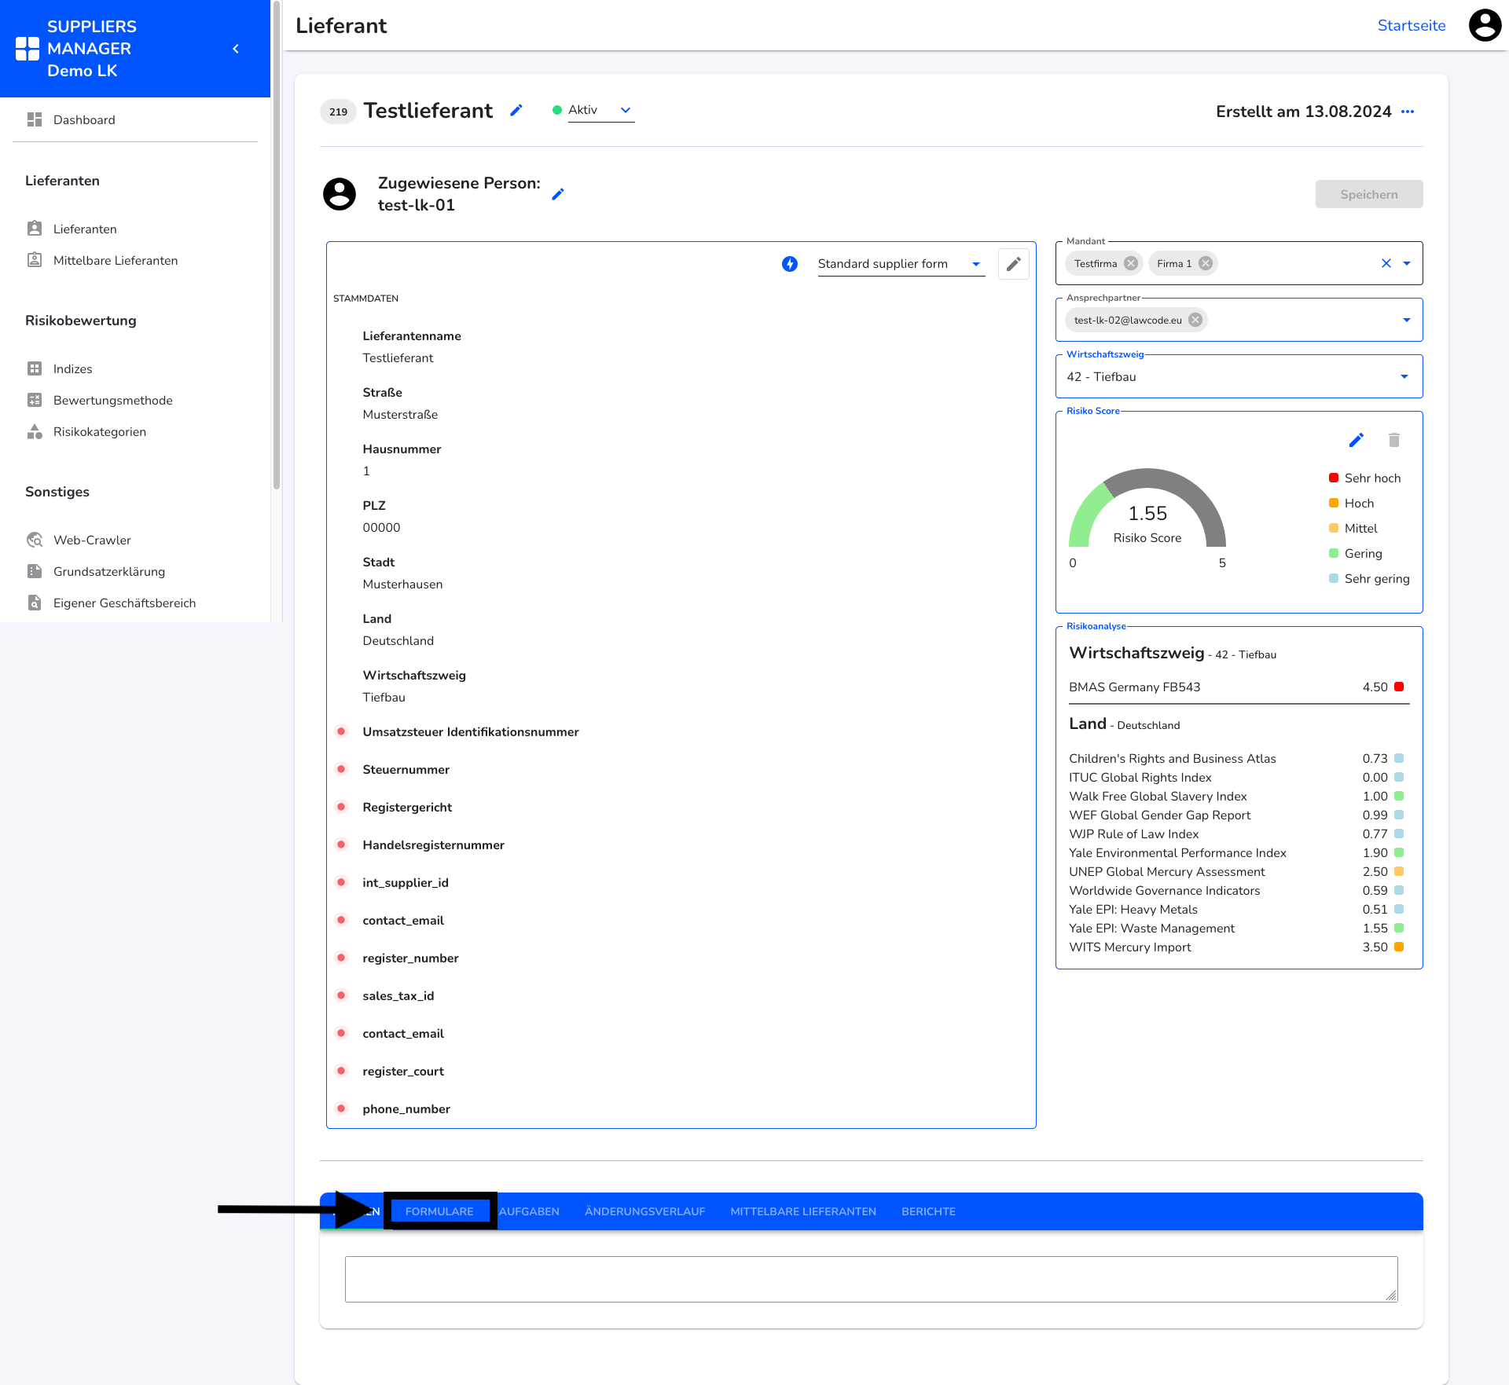
Task: Click Speichern button to save changes
Action: (x=1370, y=193)
